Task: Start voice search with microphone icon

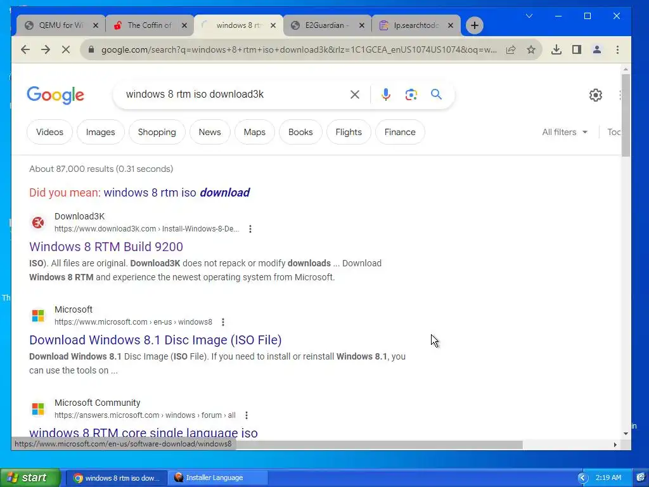Action: pyautogui.click(x=386, y=94)
